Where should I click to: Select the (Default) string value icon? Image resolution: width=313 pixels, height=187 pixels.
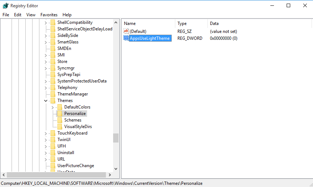coord(126,31)
